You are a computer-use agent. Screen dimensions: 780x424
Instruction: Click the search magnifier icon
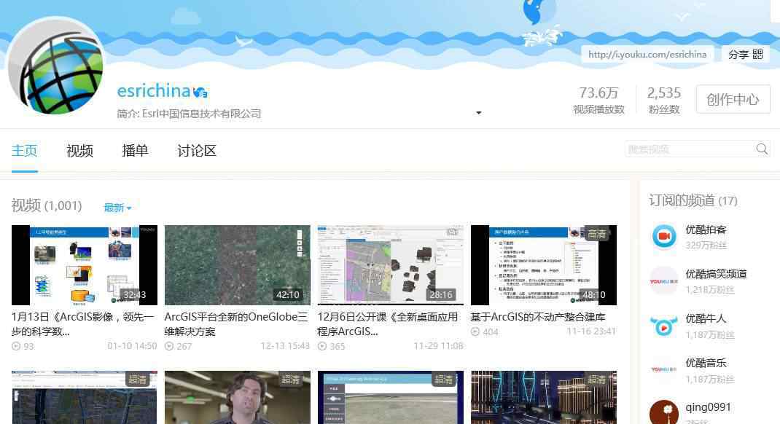(762, 149)
